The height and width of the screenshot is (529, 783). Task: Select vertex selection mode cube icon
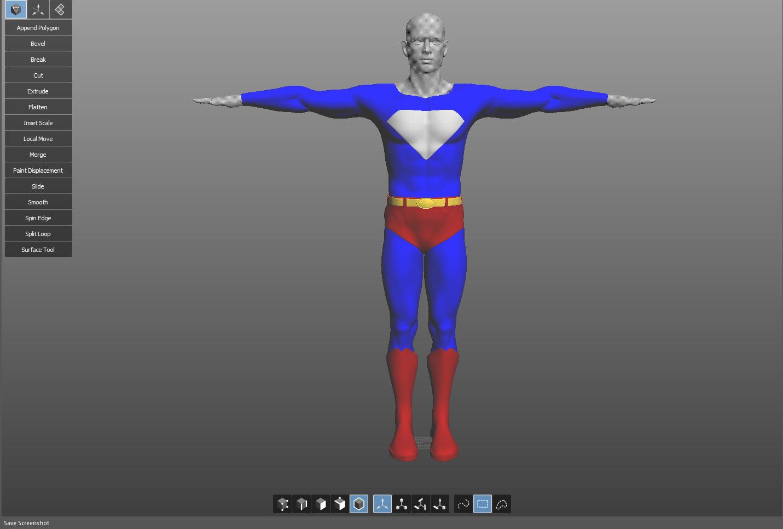[x=282, y=504]
